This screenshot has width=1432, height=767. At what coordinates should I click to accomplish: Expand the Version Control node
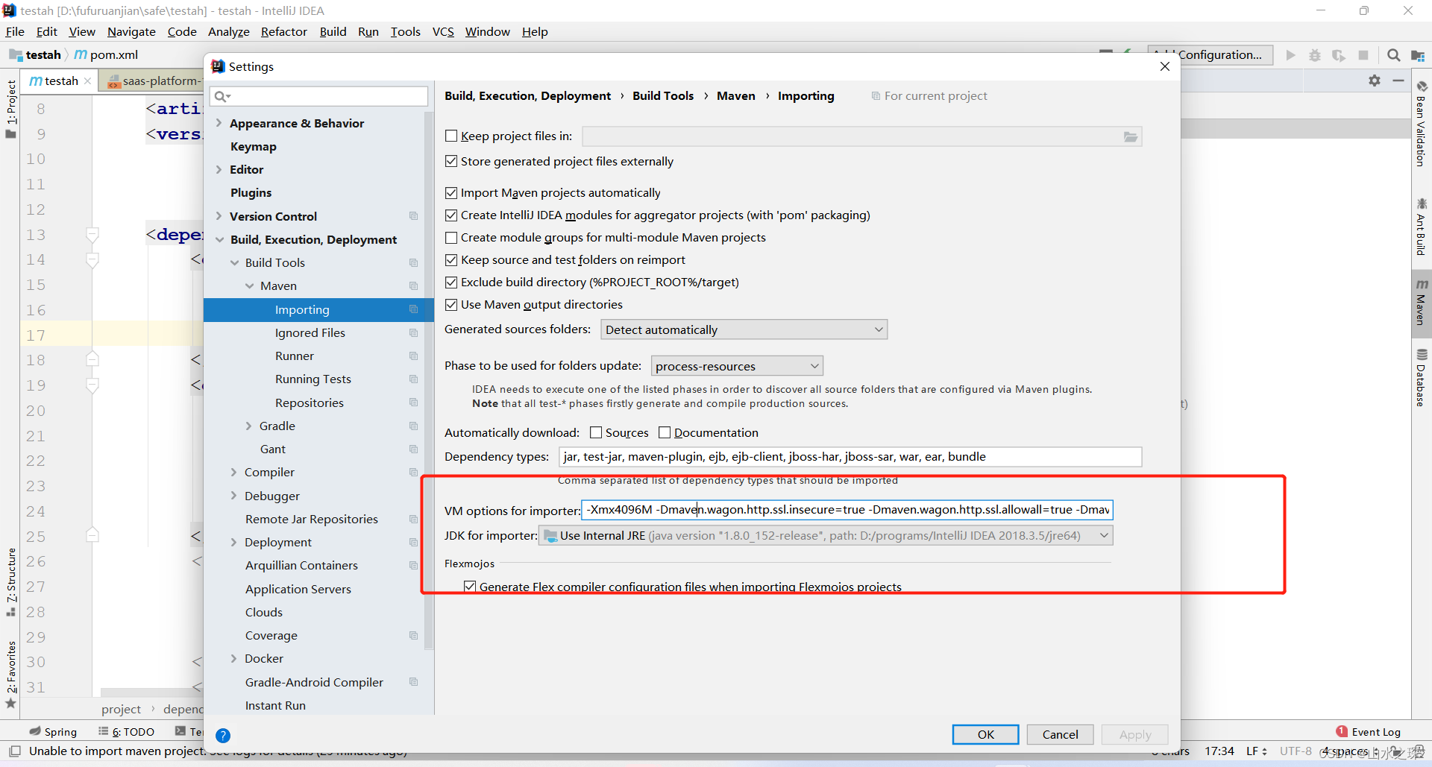point(219,216)
